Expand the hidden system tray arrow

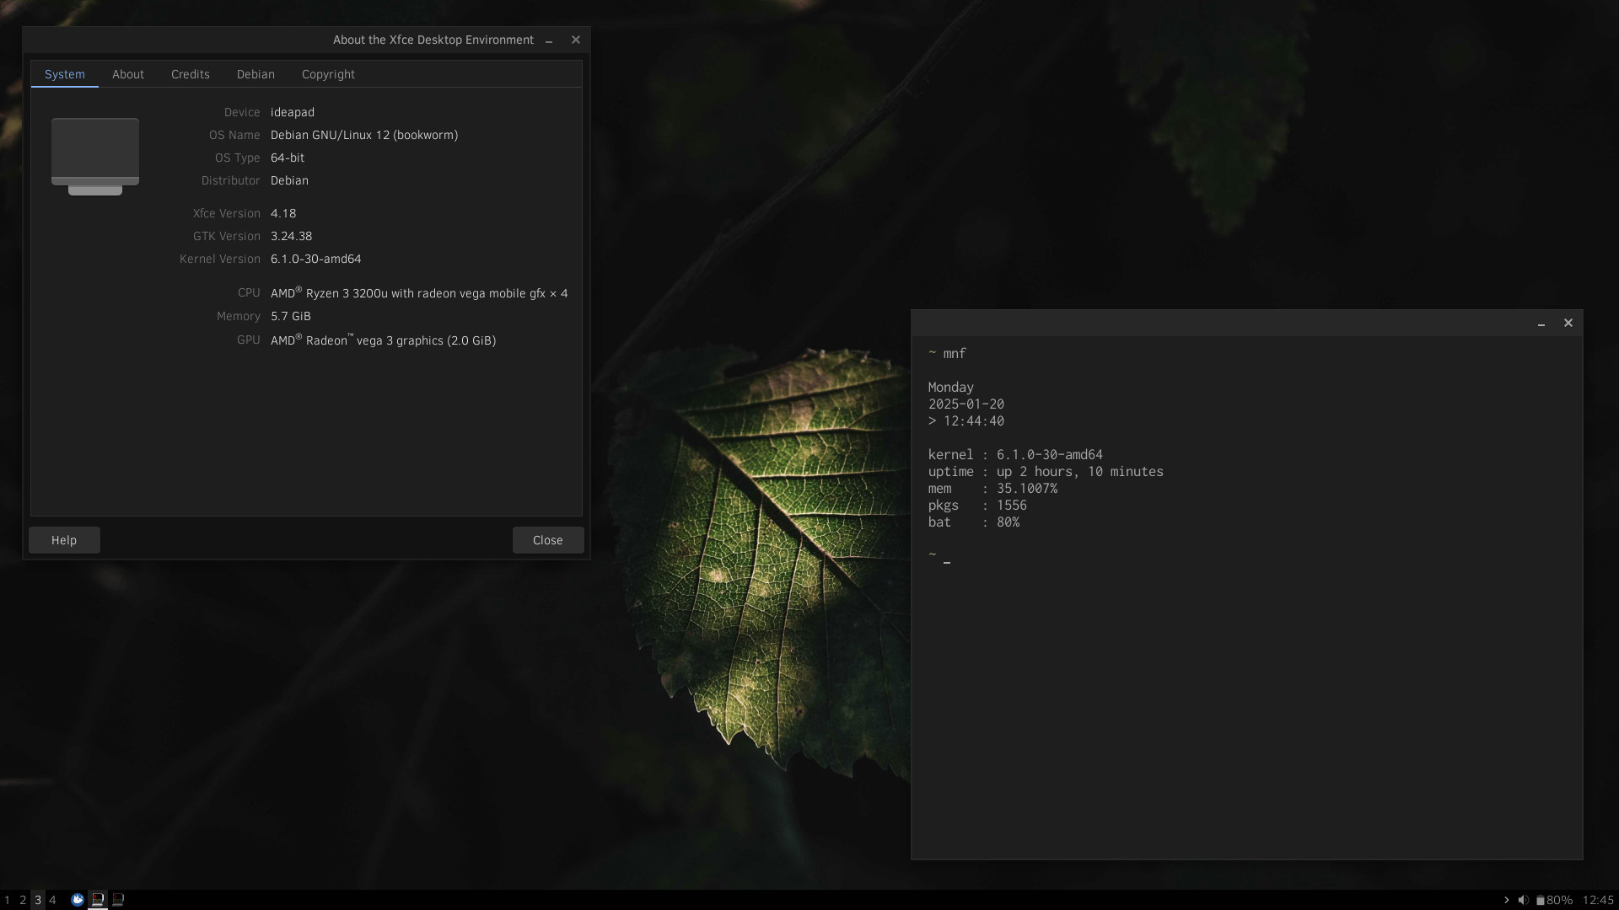(x=1506, y=900)
